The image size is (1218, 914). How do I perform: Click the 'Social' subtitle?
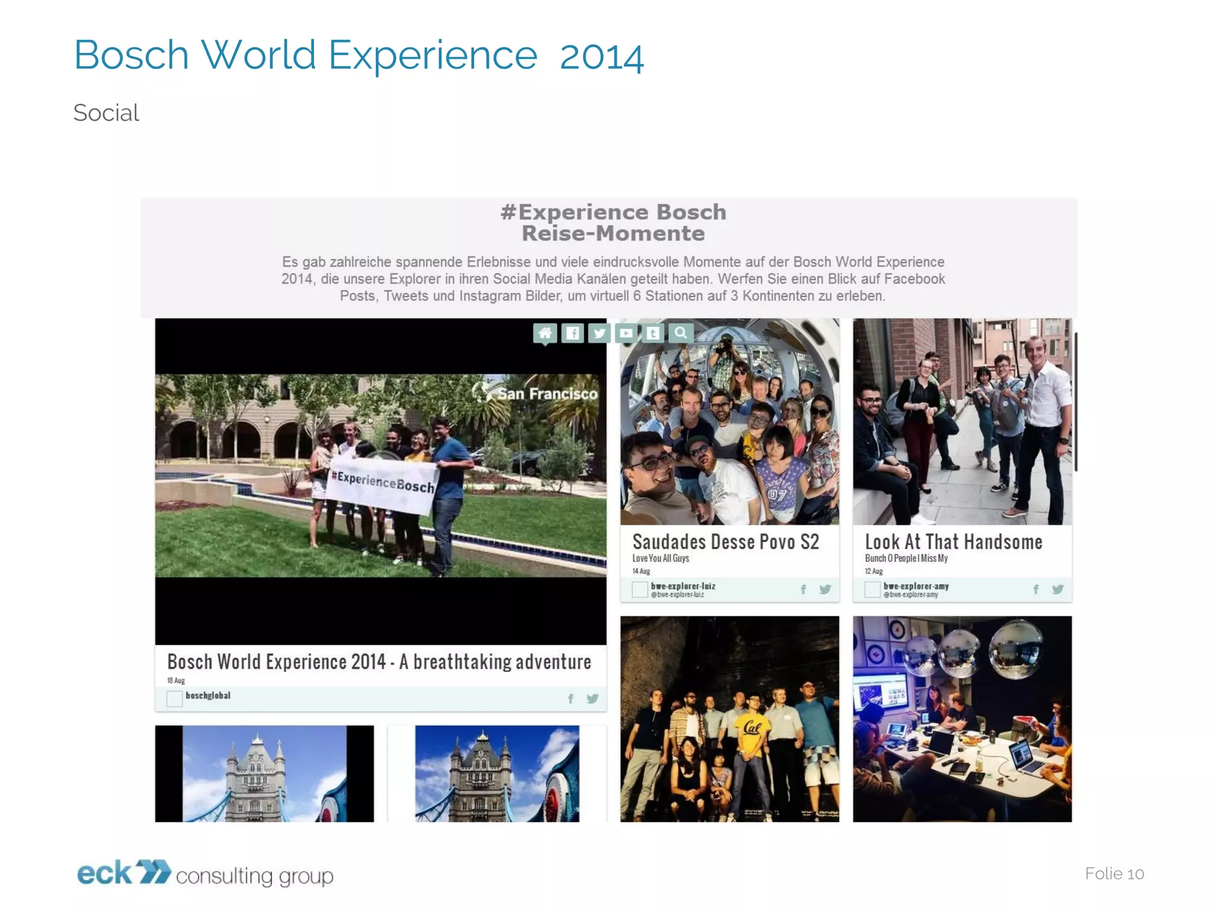pyautogui.click(x=106, y=112)
